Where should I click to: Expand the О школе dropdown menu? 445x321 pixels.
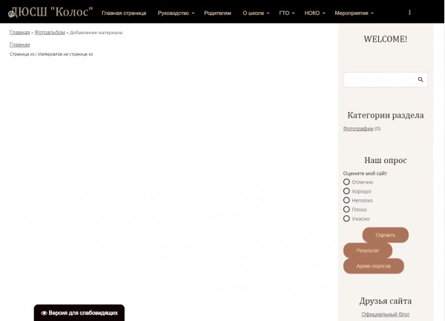click(x=256, y=13)
